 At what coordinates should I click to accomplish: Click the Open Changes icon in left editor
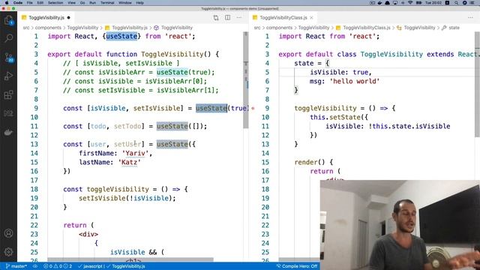(x=216, y=18)
